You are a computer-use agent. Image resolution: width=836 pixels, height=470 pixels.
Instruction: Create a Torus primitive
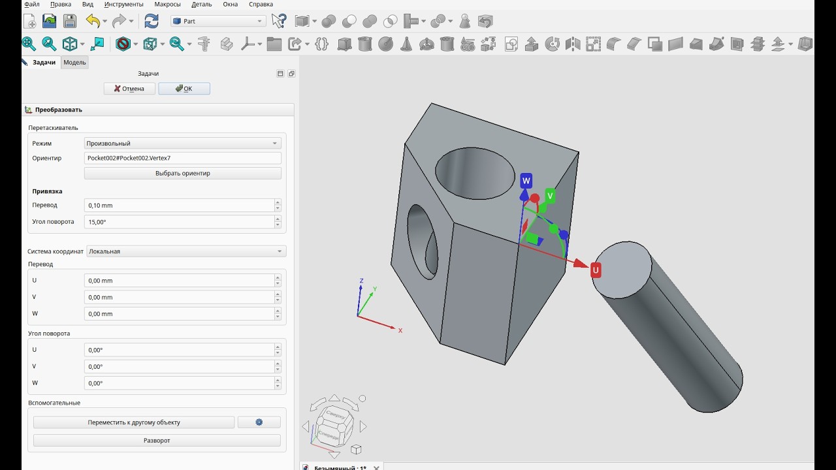coord(426,44)
